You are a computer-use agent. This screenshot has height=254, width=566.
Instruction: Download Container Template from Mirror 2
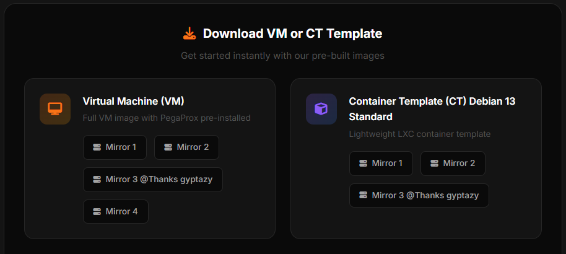(453, 164)
